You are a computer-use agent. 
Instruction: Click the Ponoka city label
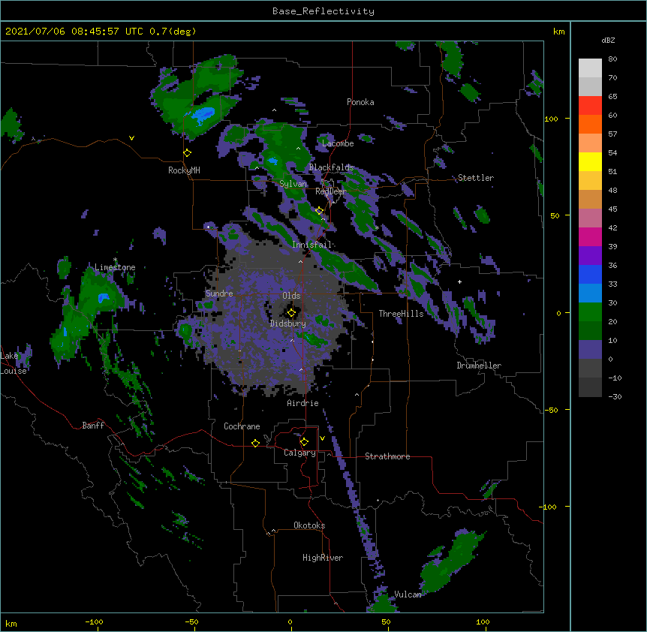point(360,102)
